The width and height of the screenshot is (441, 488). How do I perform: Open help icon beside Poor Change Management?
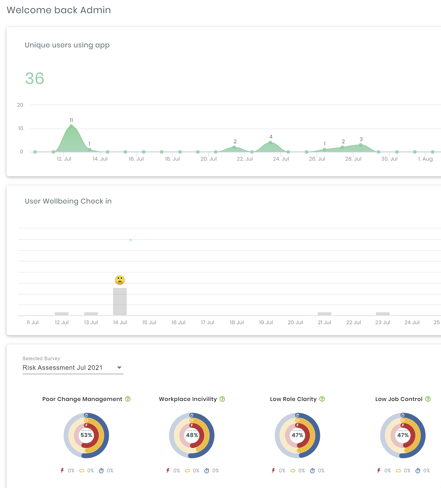[x=128, y=399]
